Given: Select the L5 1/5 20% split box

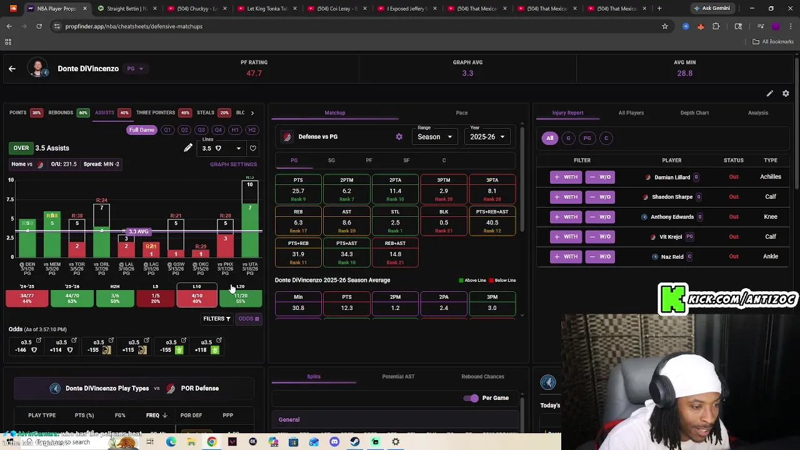Looking at the screenshot, I should (x=156, y=296).
